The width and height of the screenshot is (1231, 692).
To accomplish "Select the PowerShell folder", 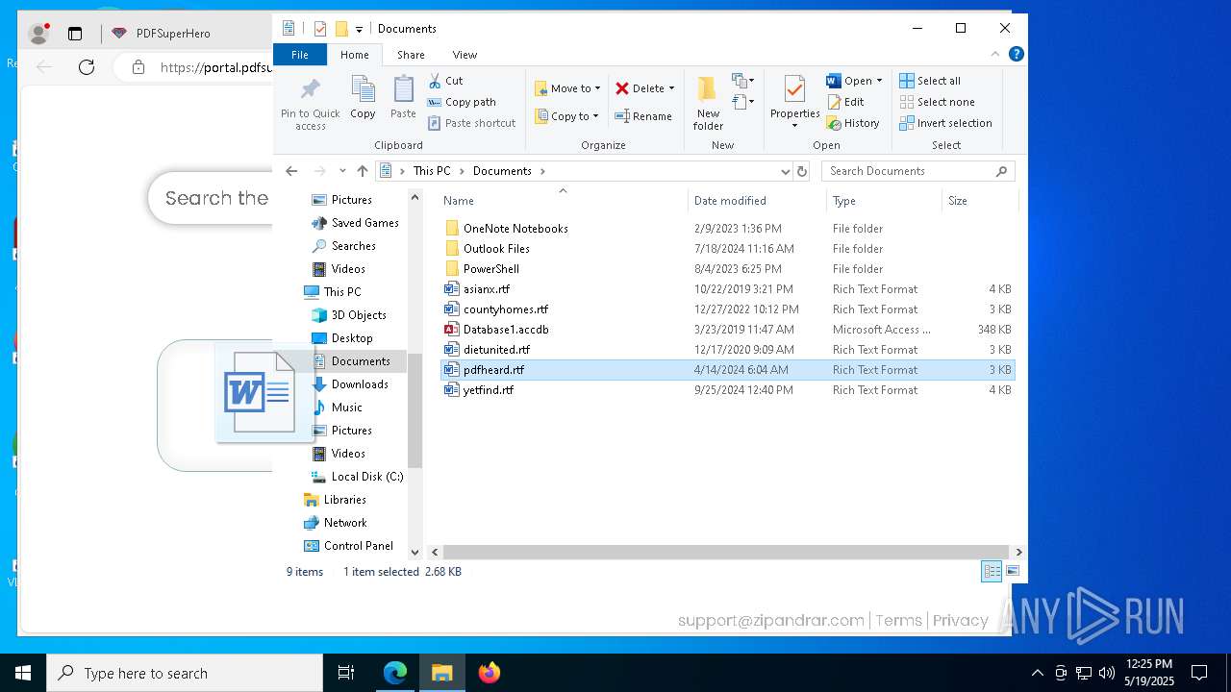I will tap(491, 269).
